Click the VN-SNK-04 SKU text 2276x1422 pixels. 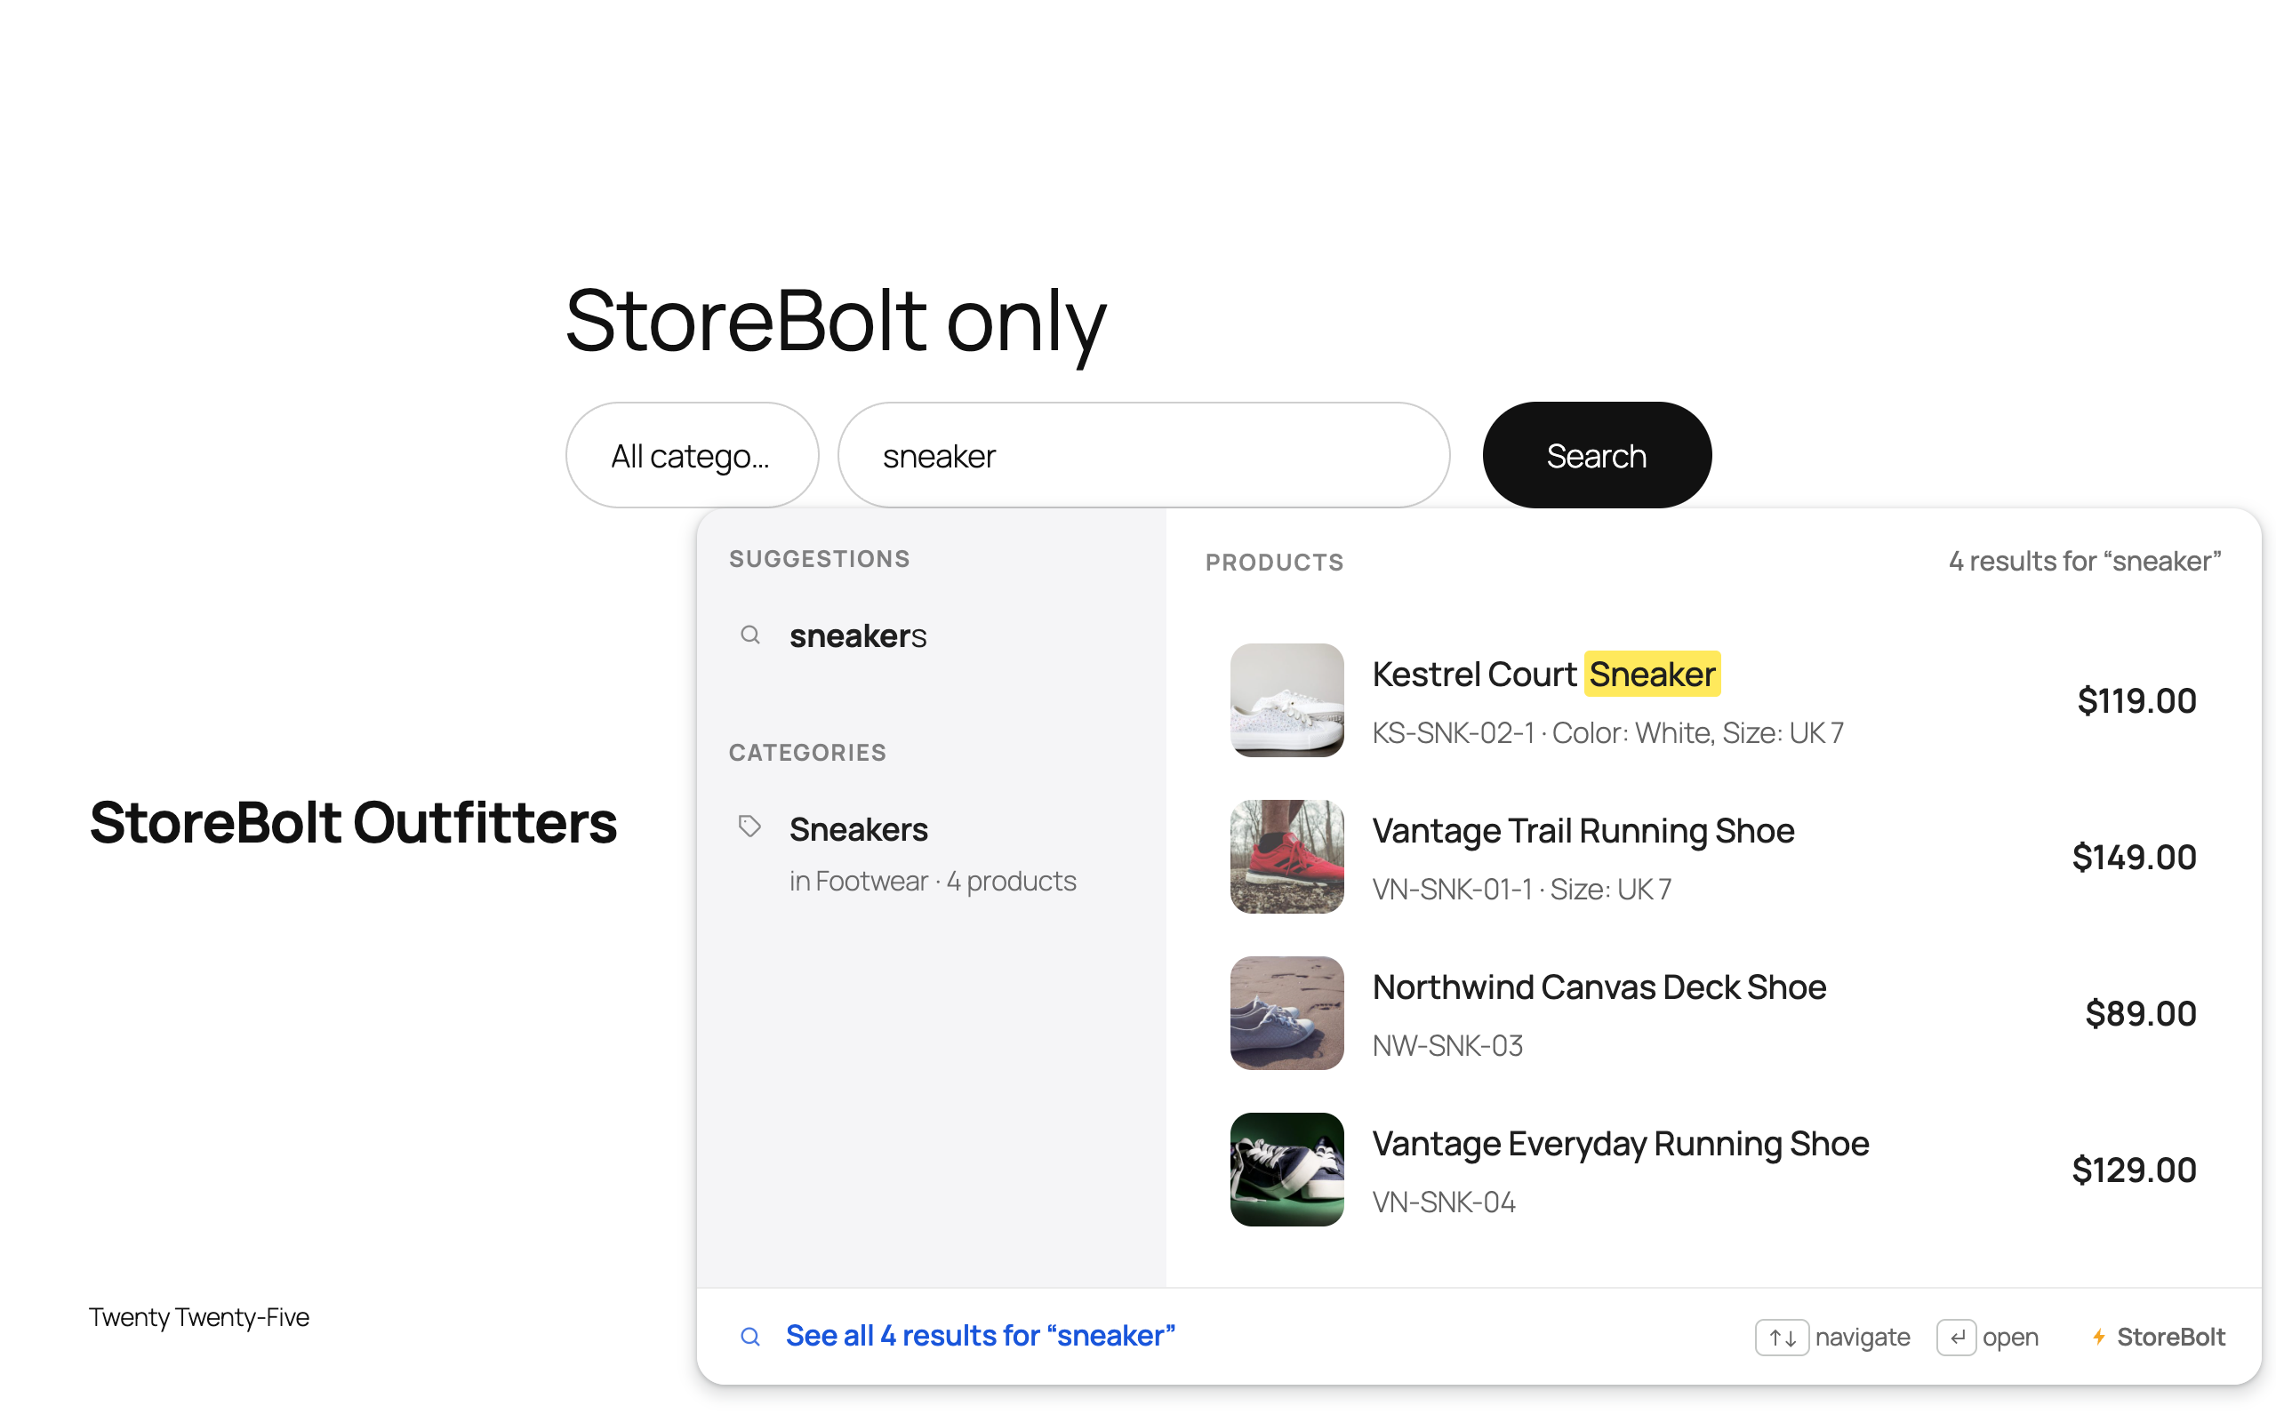tap(1444, 1202)
